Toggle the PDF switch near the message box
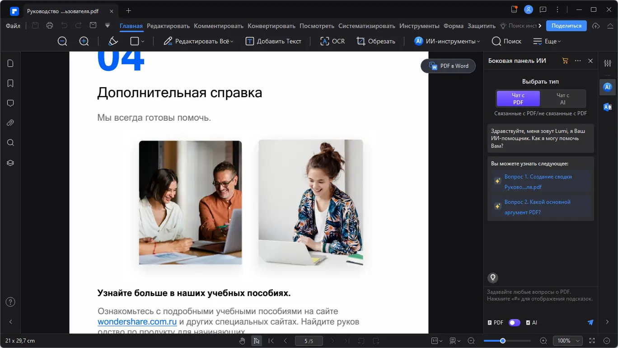Screen dimensions: 618x348 coord(514,322)
